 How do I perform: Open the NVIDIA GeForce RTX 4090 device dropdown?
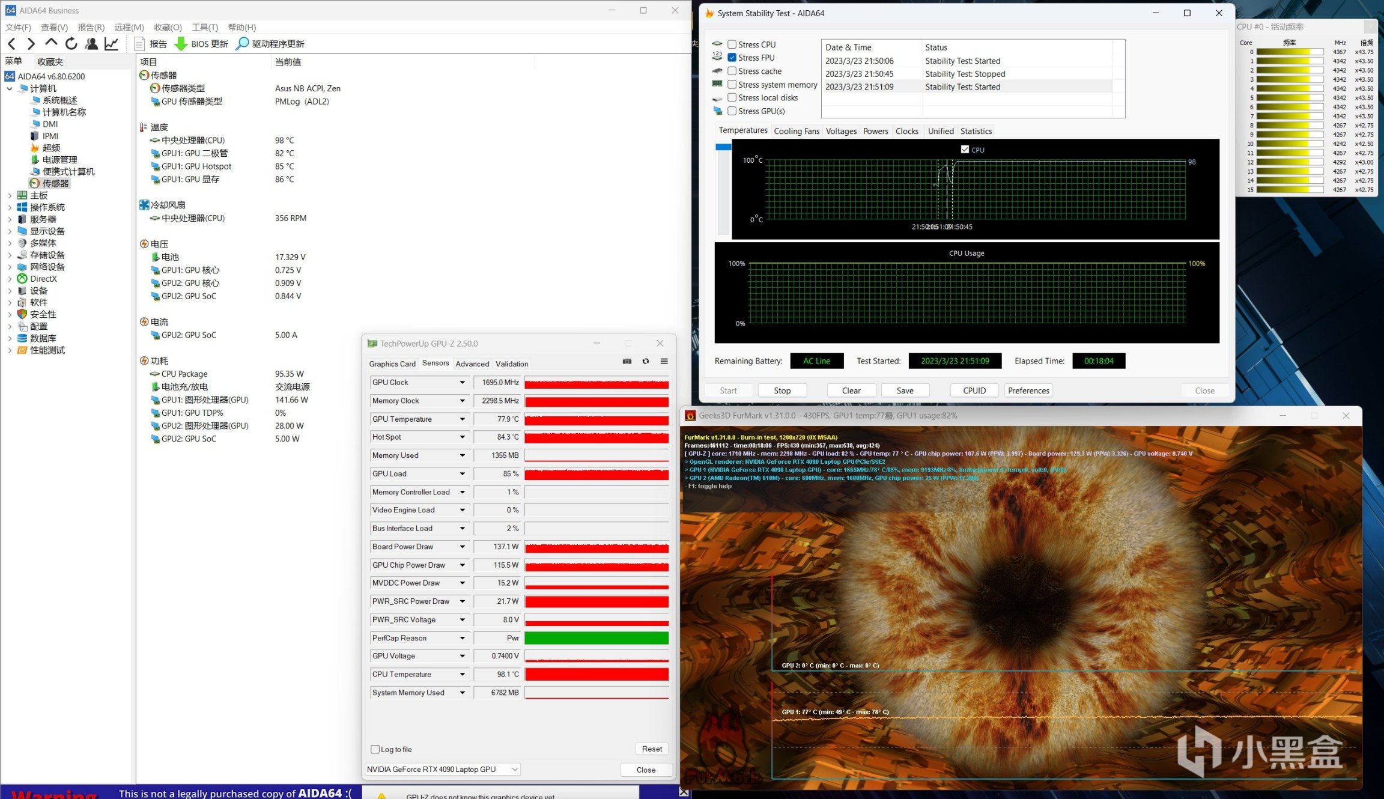tap(443, 770)
